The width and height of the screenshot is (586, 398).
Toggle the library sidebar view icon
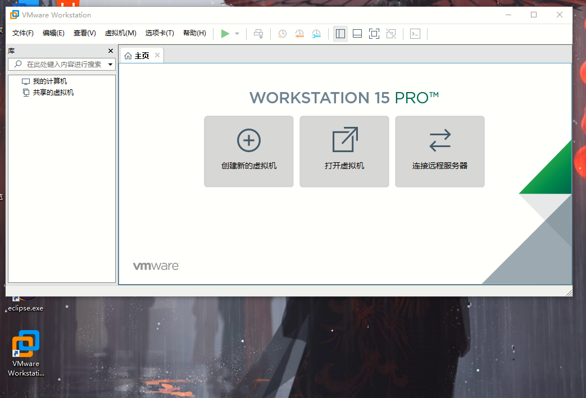(x=340, y=34)
